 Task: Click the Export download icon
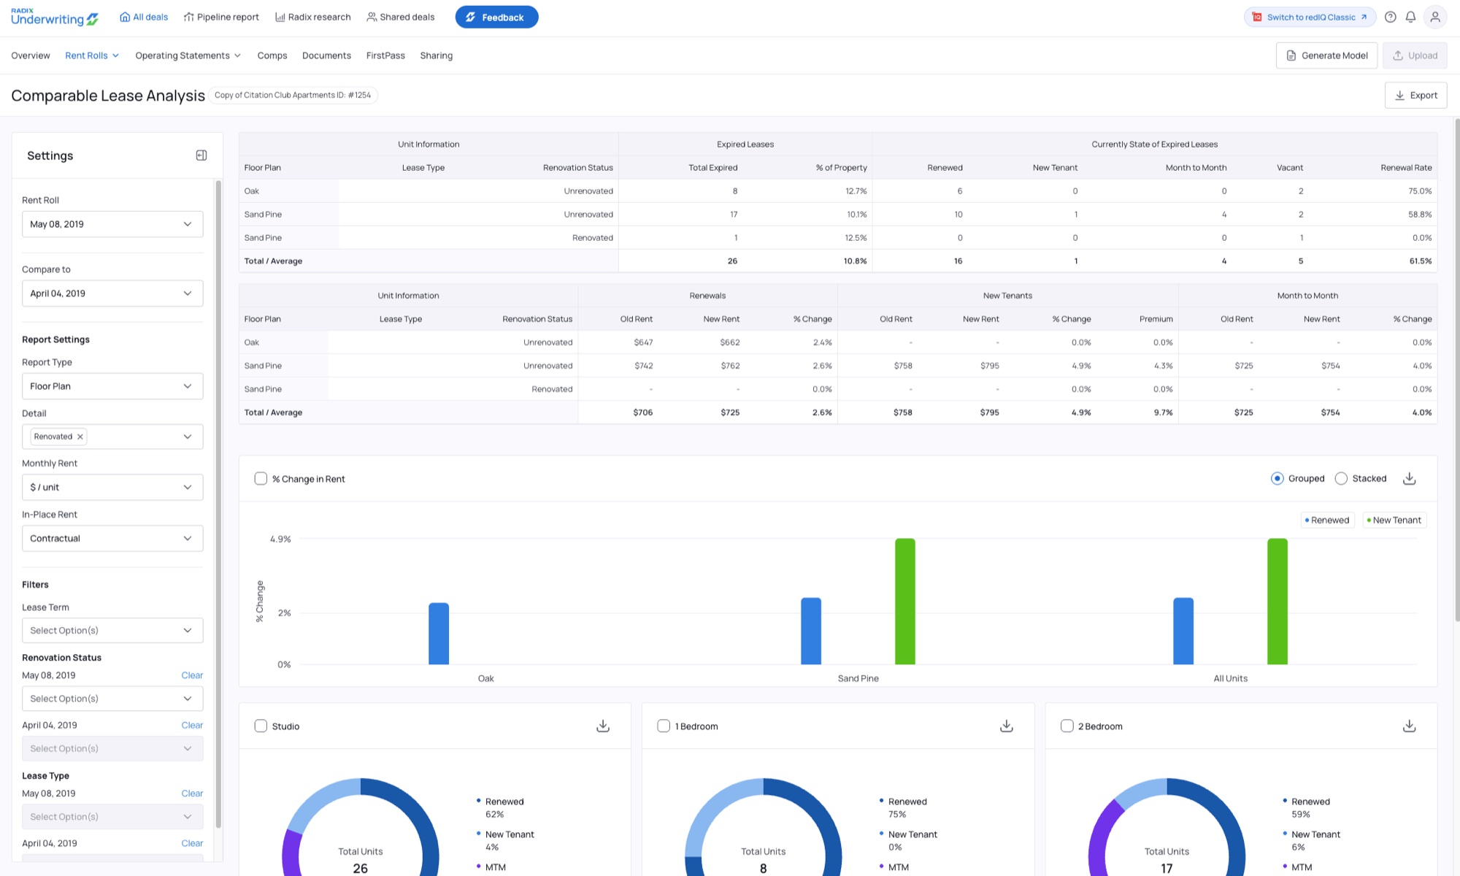[x=1400, y=96]
